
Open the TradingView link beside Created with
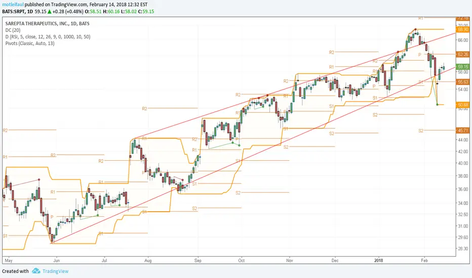(55, 271)
